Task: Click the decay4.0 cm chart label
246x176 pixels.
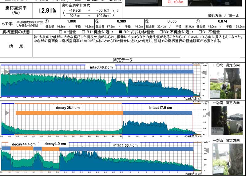Action: pos(55,144)
